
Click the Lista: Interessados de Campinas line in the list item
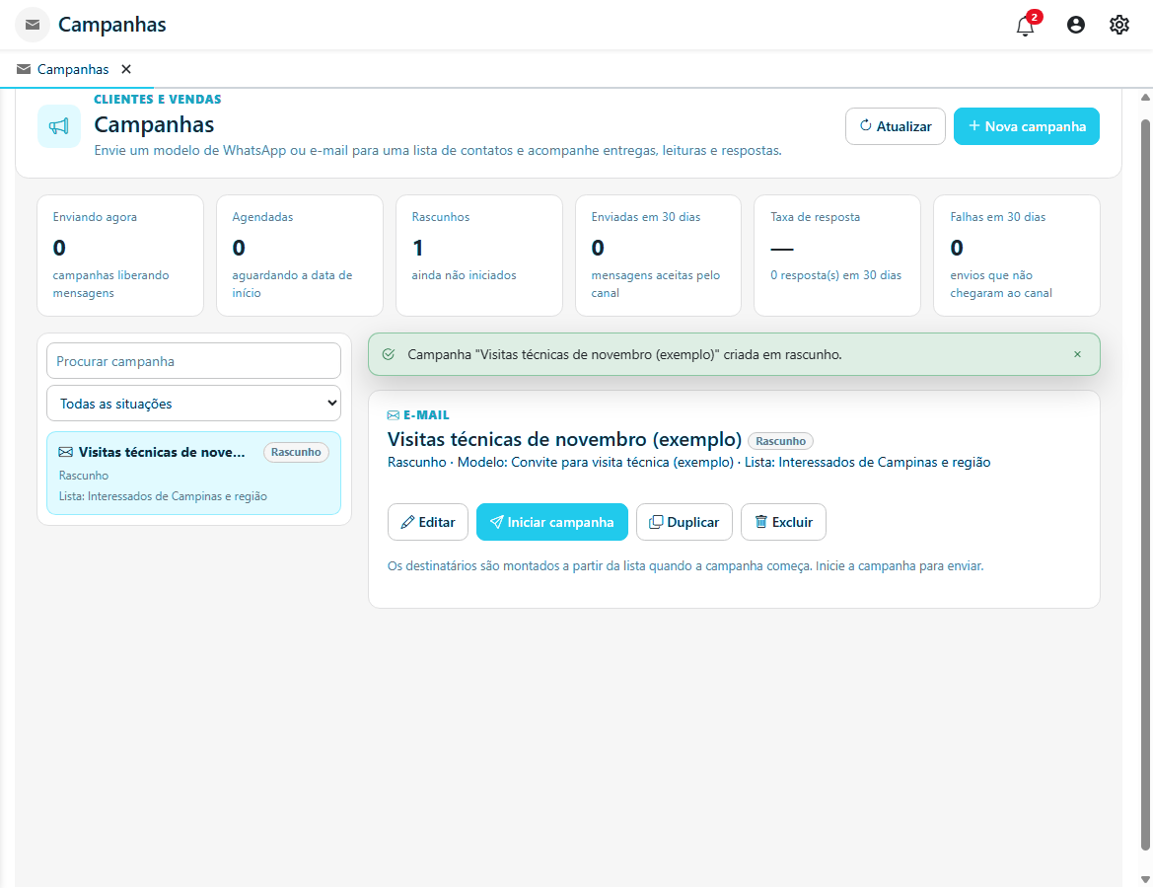[163, 496]
